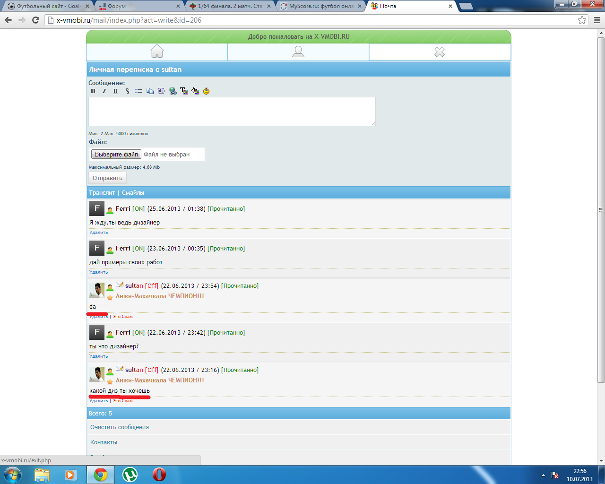
Task: Click the Выберите файл button
Action: click(116, 154)
